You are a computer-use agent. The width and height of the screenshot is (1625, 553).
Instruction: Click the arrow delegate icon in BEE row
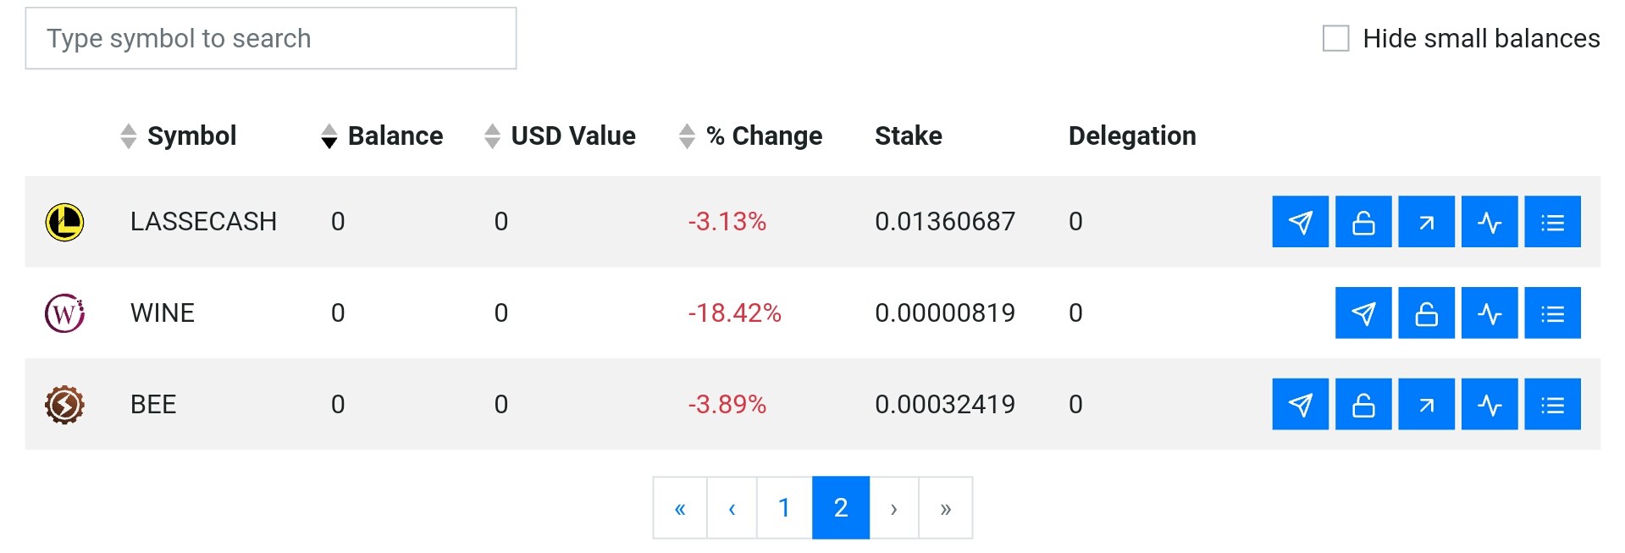point(1426,405)
